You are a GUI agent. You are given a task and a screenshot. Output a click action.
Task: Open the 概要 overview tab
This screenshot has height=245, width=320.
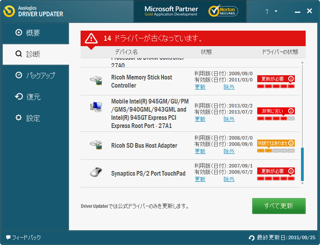click(x=36, y=33)
